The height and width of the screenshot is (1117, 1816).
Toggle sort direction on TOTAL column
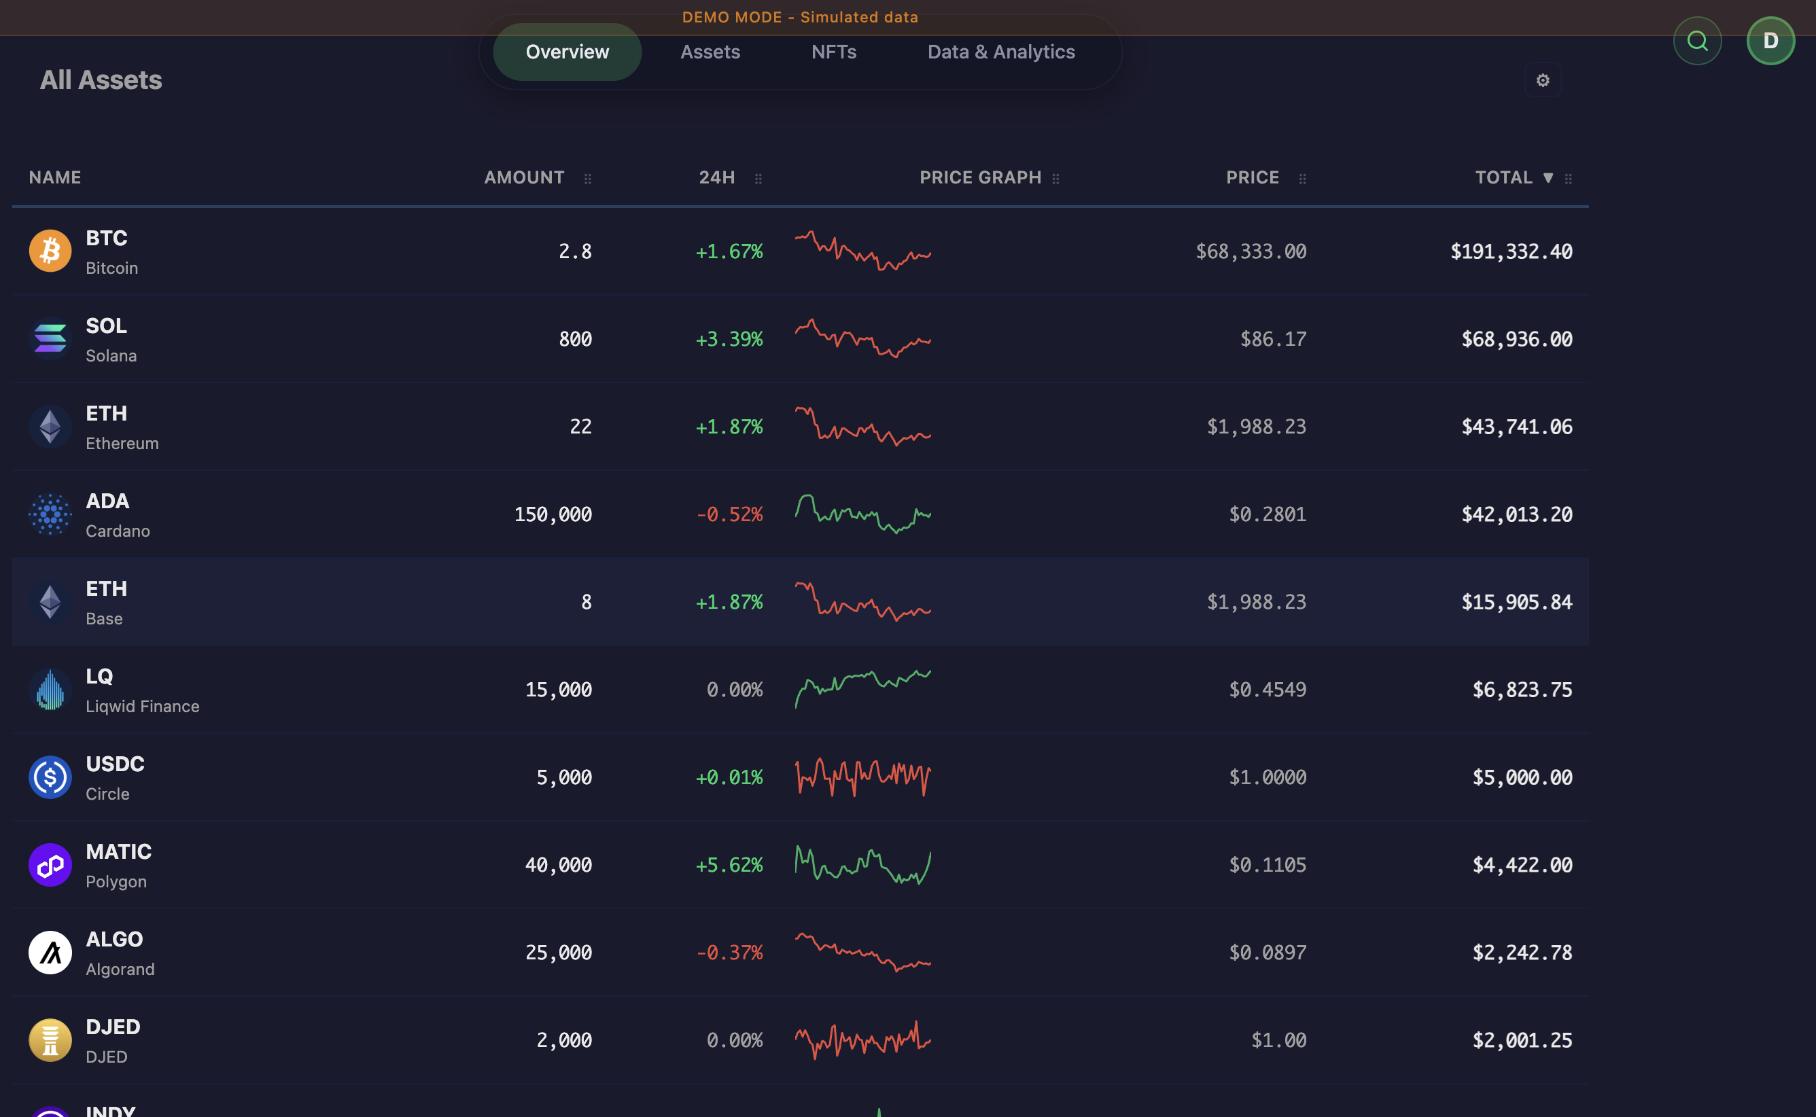tap(1504, 177)
